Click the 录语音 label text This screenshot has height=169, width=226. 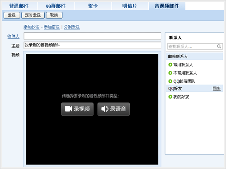pos(118,109)
